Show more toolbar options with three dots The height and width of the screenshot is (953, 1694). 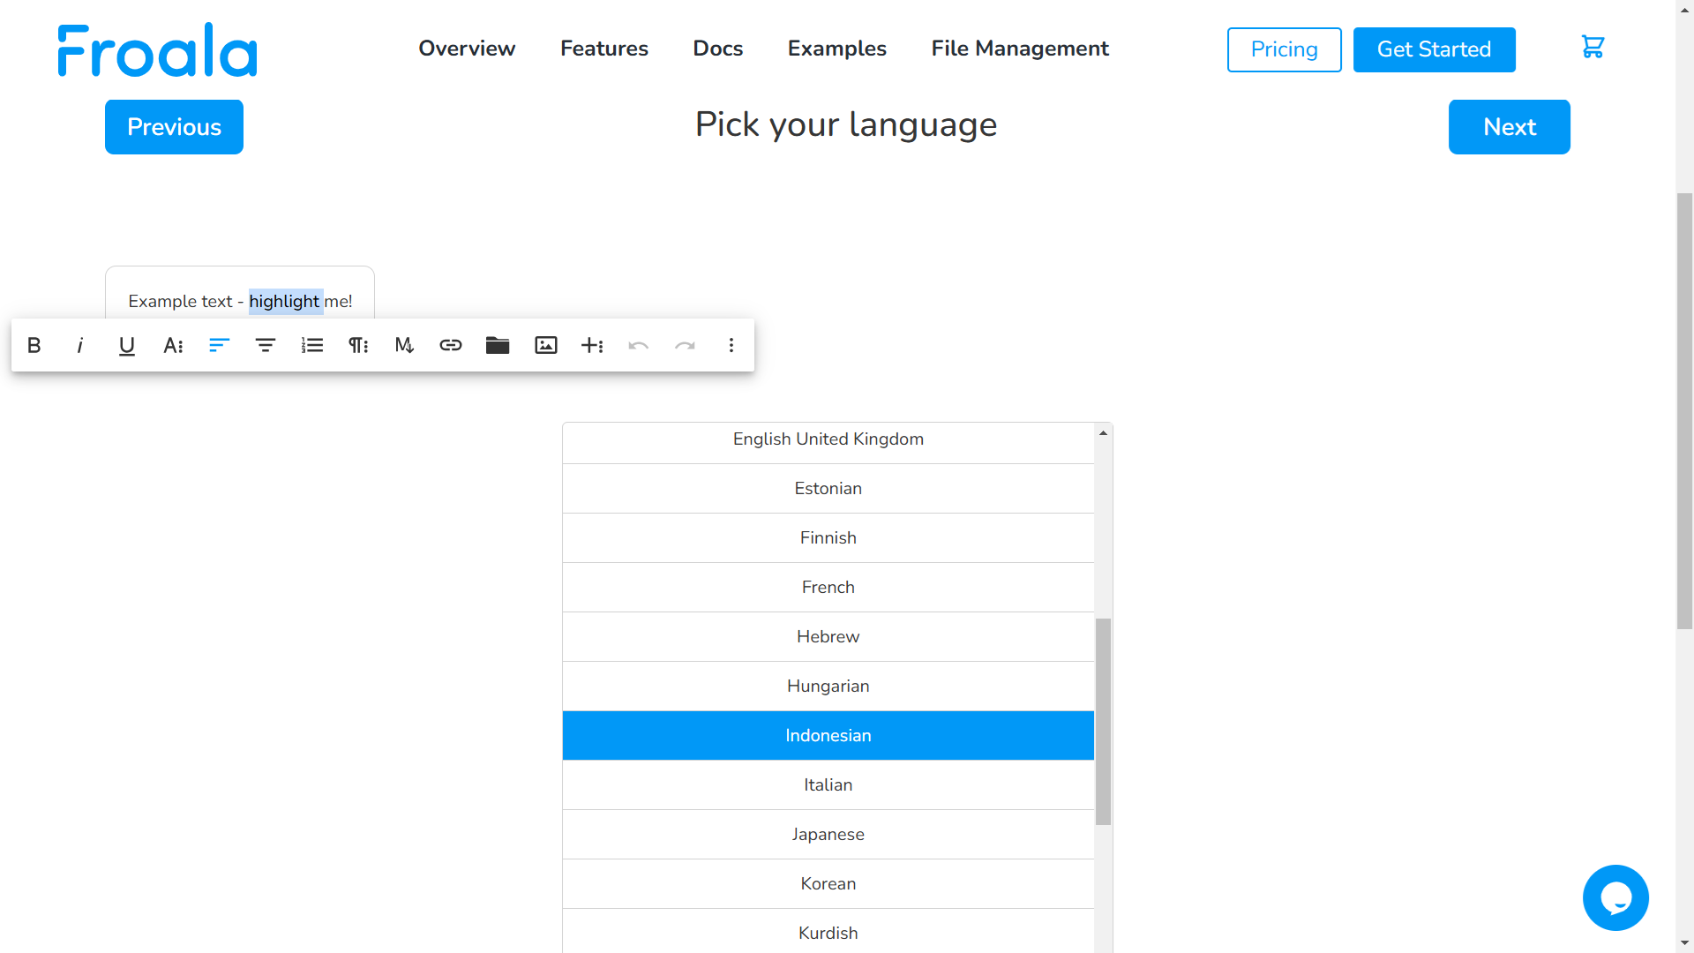click(x=731, y=345)
